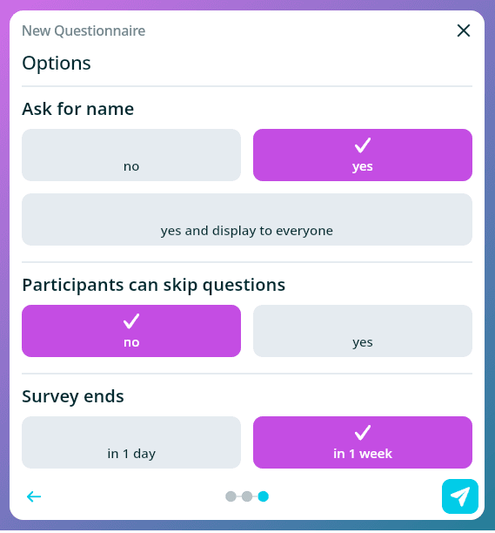The width and height of the screenshot is (495, 533).
Task: Click the New Questionnaire title text
Action: (84, 31)
